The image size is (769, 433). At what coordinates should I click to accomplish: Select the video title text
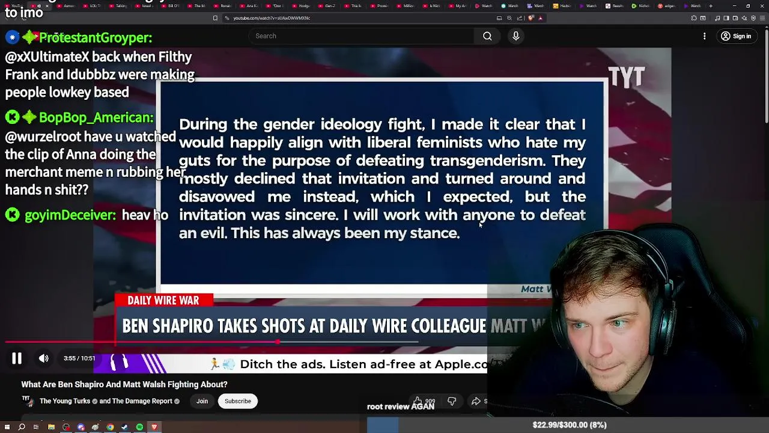124,384
